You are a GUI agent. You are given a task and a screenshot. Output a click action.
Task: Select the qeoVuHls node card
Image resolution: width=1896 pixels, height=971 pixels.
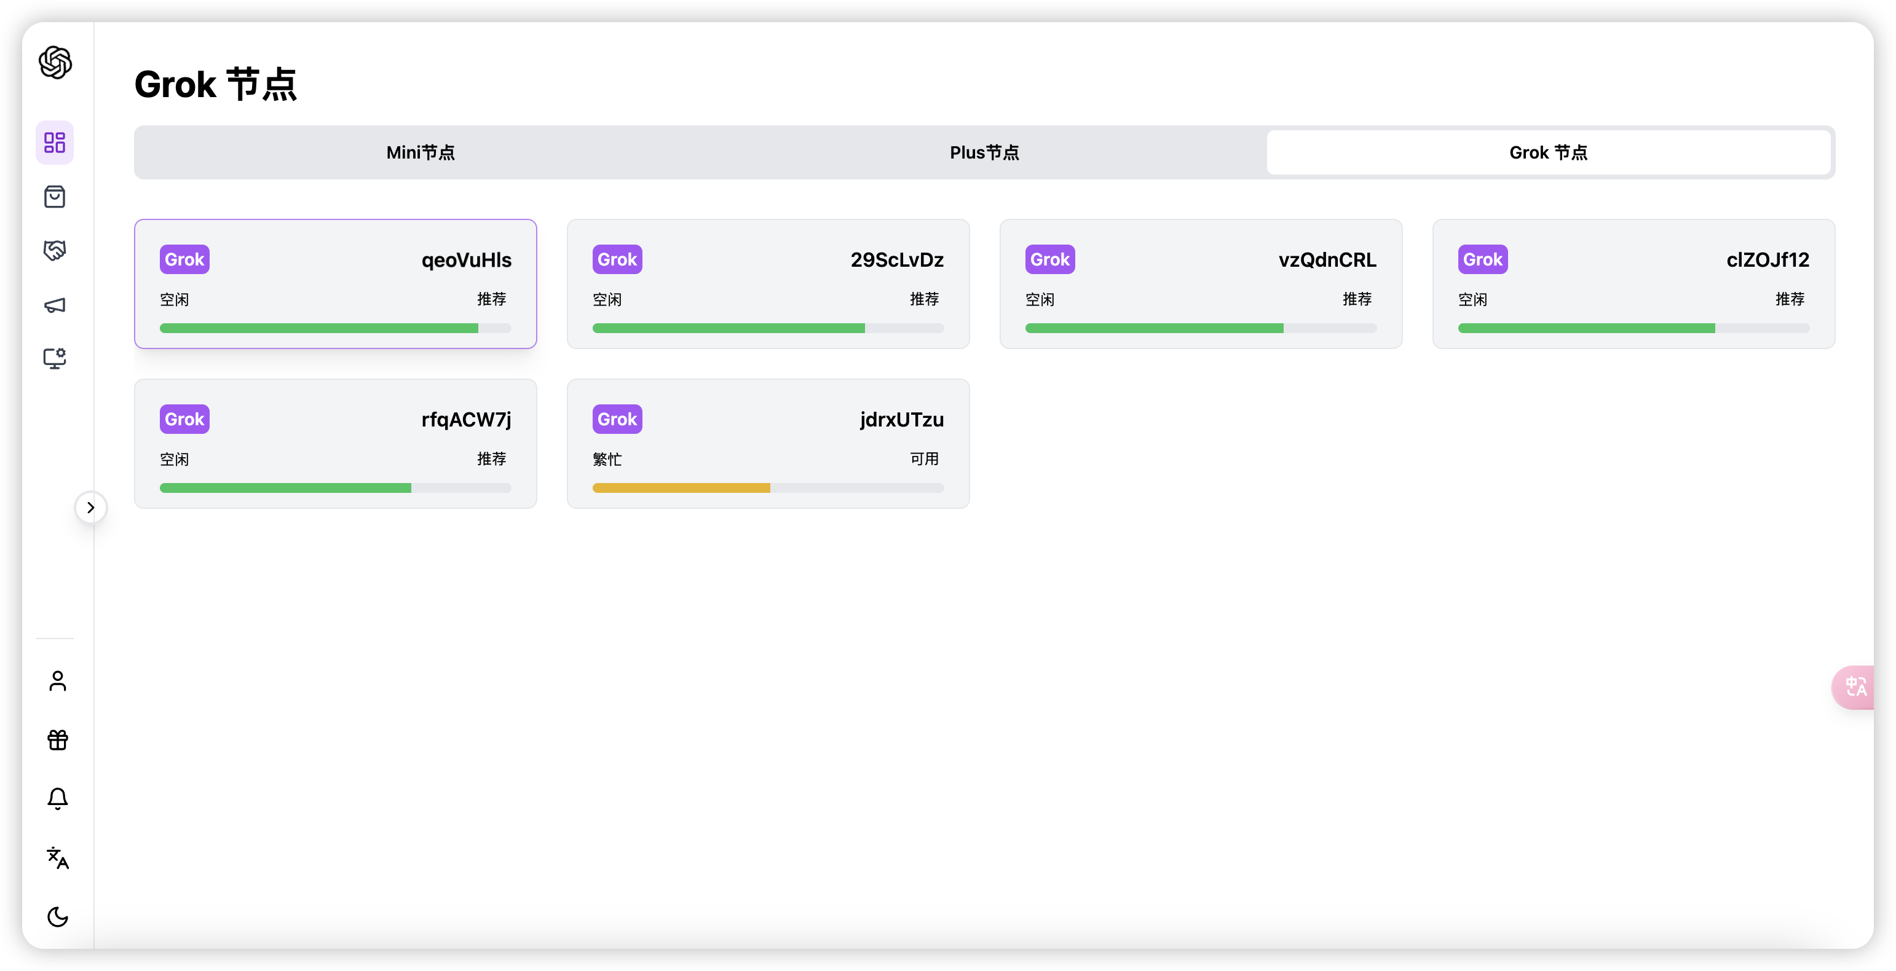pos(336,283)
